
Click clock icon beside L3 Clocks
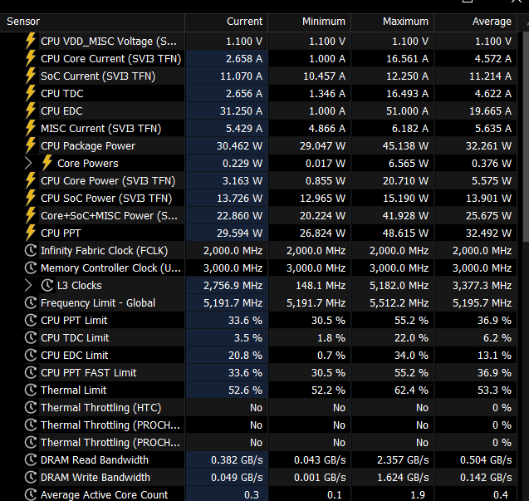coord(47,285)
